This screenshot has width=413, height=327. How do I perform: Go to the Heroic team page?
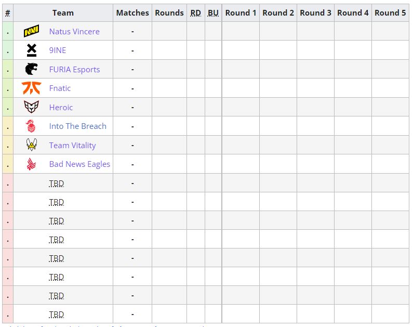tap(61, 108)
